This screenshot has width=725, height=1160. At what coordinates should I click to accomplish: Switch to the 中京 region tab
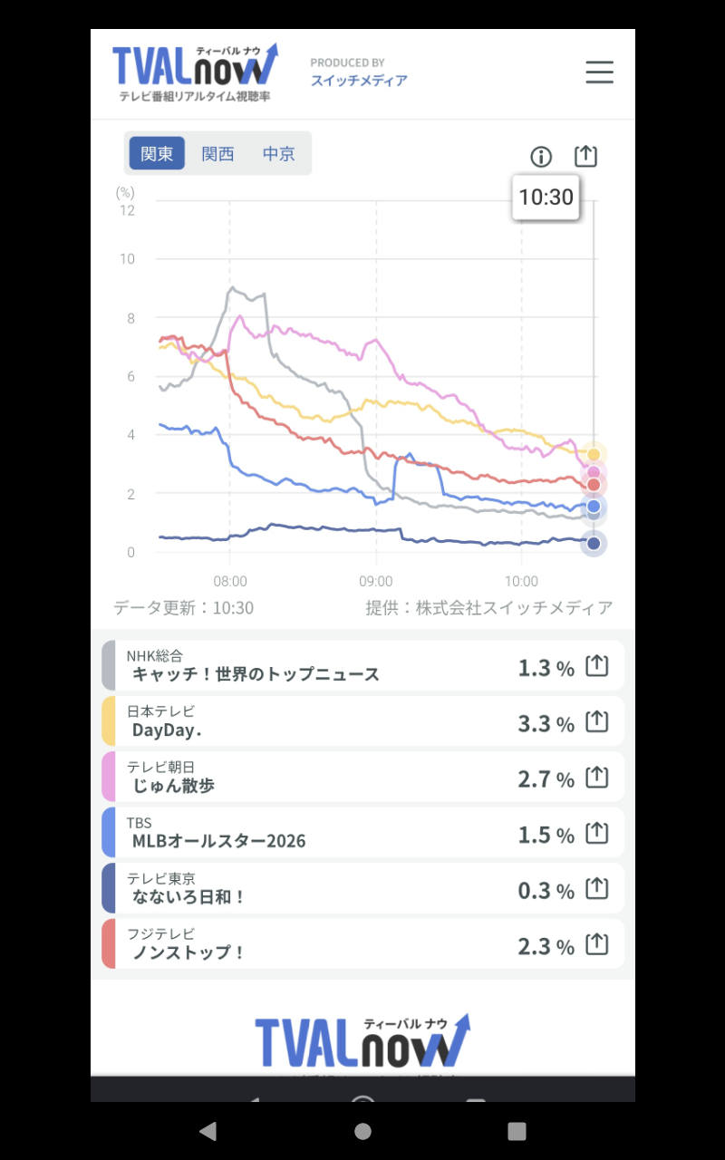279,153
